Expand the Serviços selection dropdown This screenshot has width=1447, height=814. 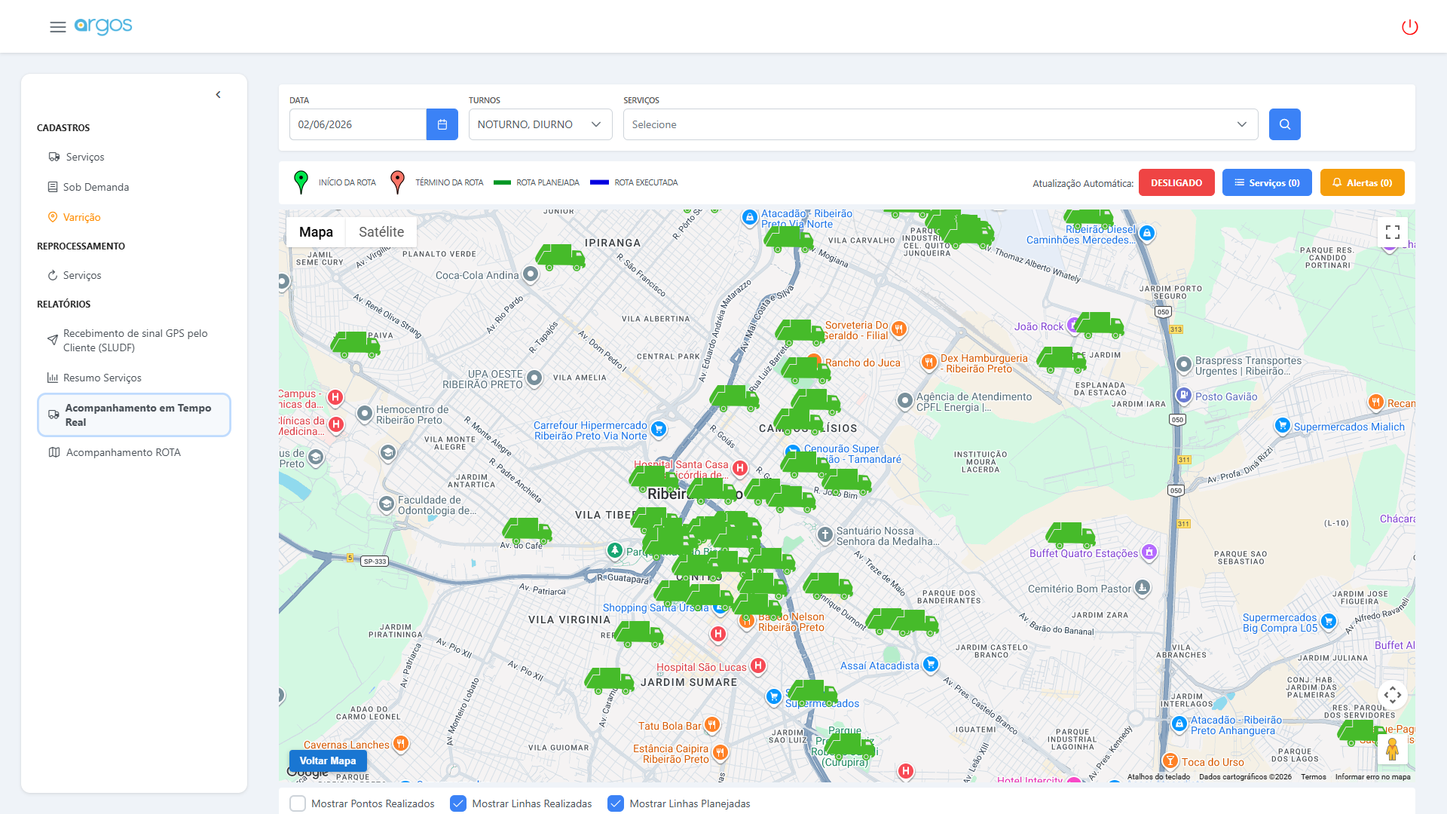[x=941, y=124]
